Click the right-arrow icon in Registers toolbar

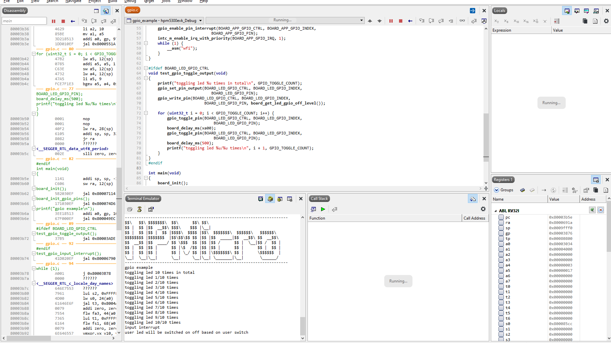coord(544,190)
